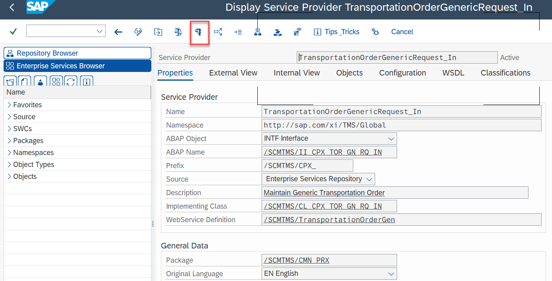Expand the SWCs tree node
Screen dimensions: 552x281
point(10,129)
